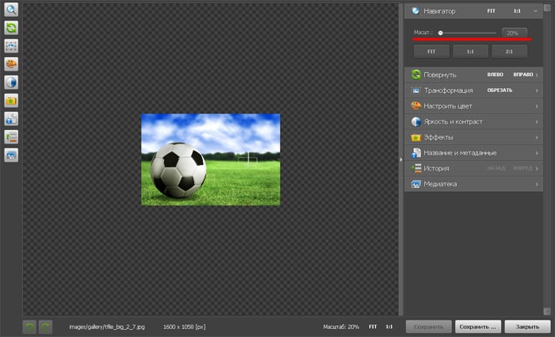Image resolution: width=555 pixels, height=337 pixels.
Task: Expand the Яркость и контраст section
Action: click(x=473, y=121)
